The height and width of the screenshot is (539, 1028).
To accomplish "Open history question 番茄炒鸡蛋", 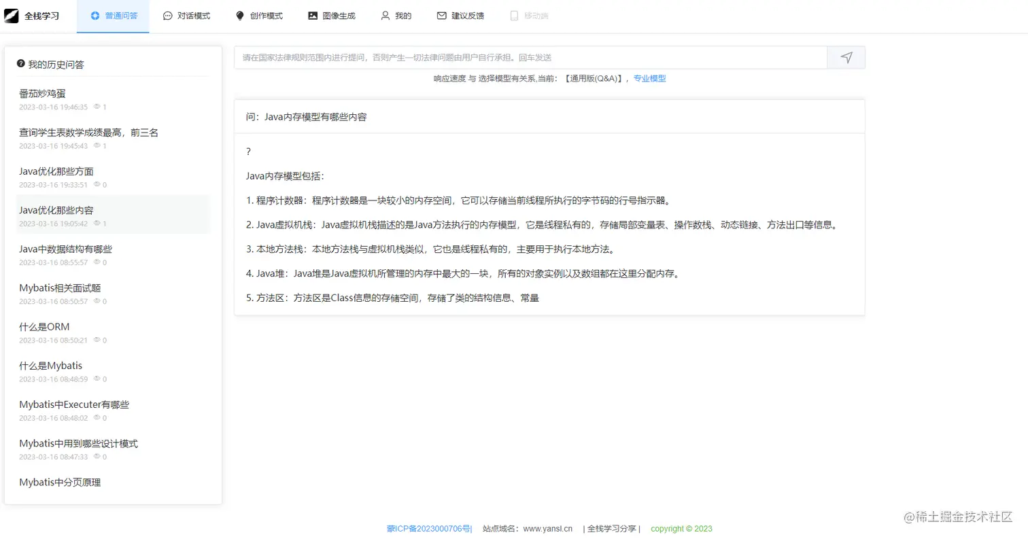I will tap(42, 93).
